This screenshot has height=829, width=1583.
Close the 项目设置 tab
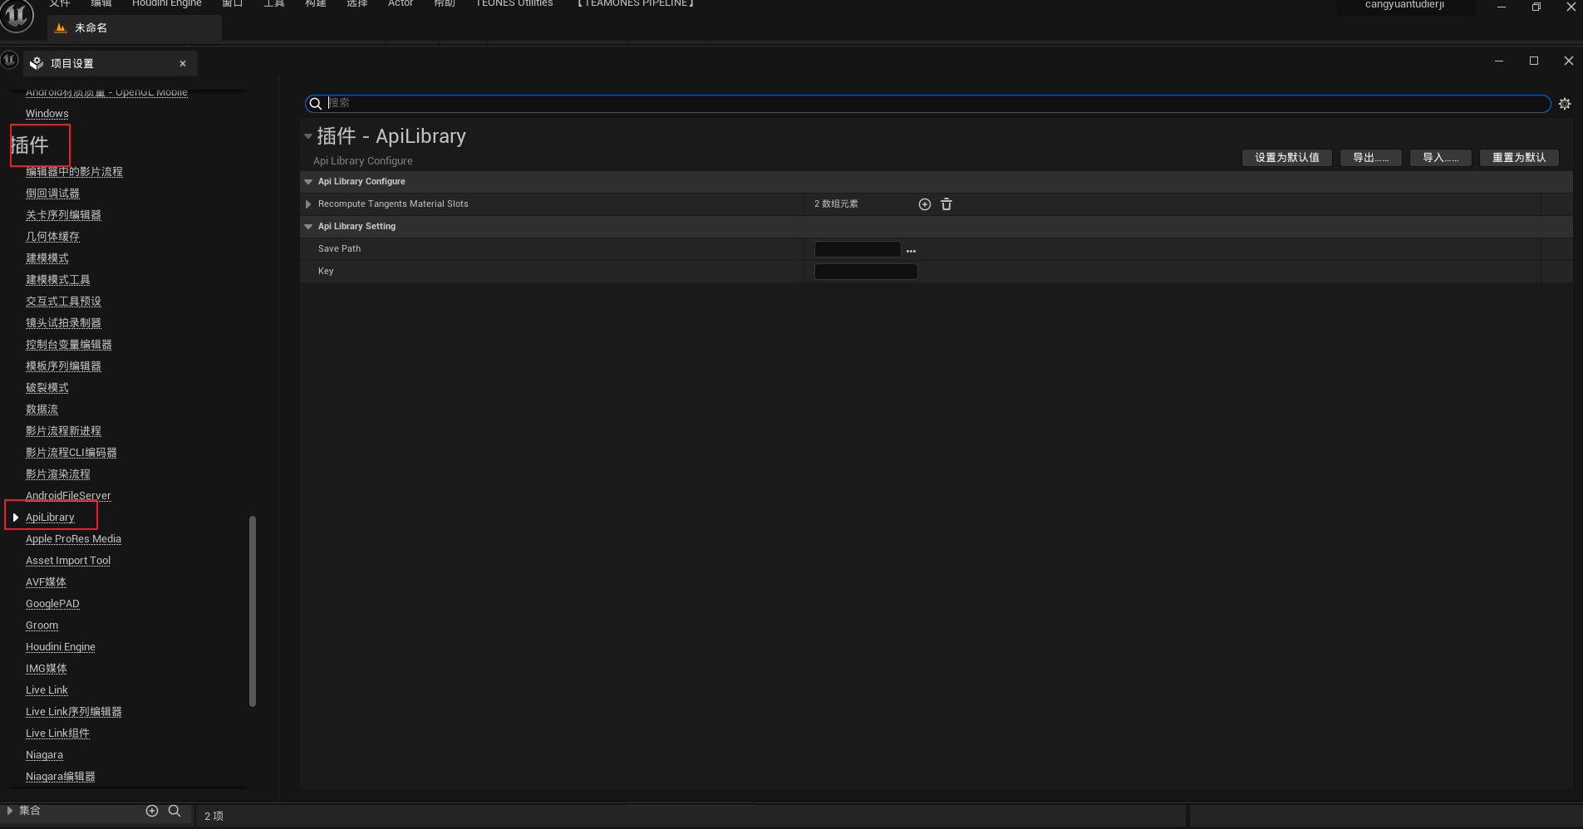pos(183,64)
